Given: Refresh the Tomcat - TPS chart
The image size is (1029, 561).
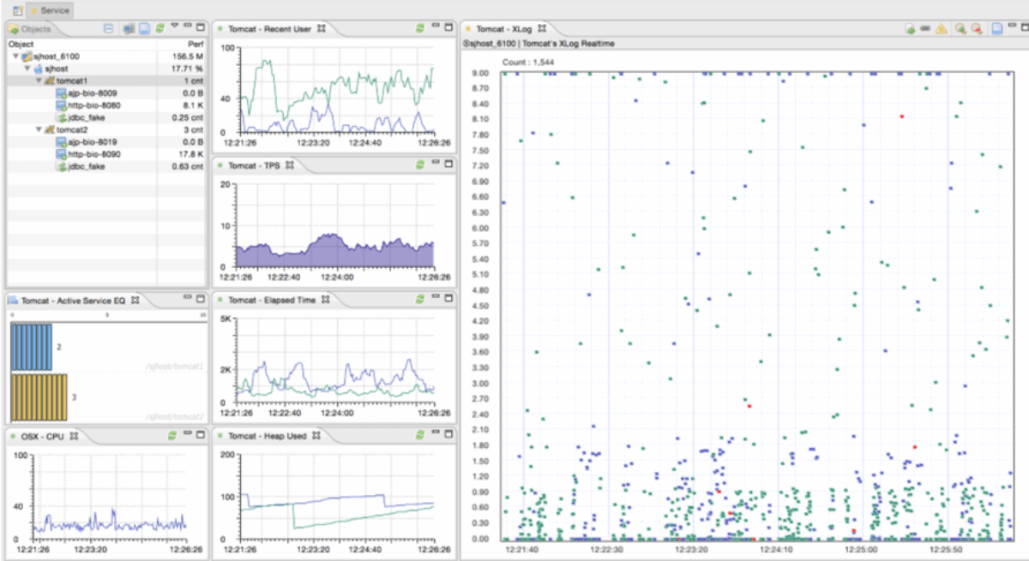Looking at the screenshot, I should [419, 164].
